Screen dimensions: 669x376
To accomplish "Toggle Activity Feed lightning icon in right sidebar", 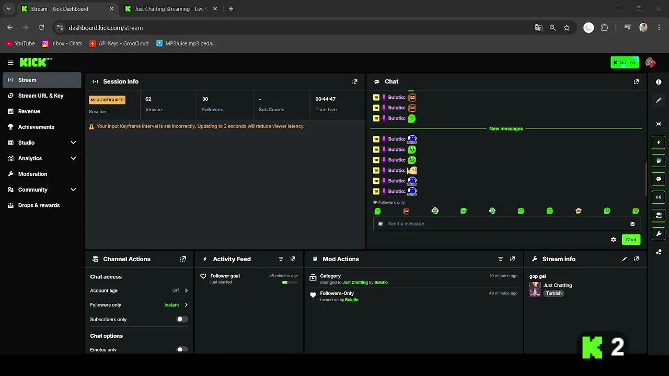I will click(659, 142).
